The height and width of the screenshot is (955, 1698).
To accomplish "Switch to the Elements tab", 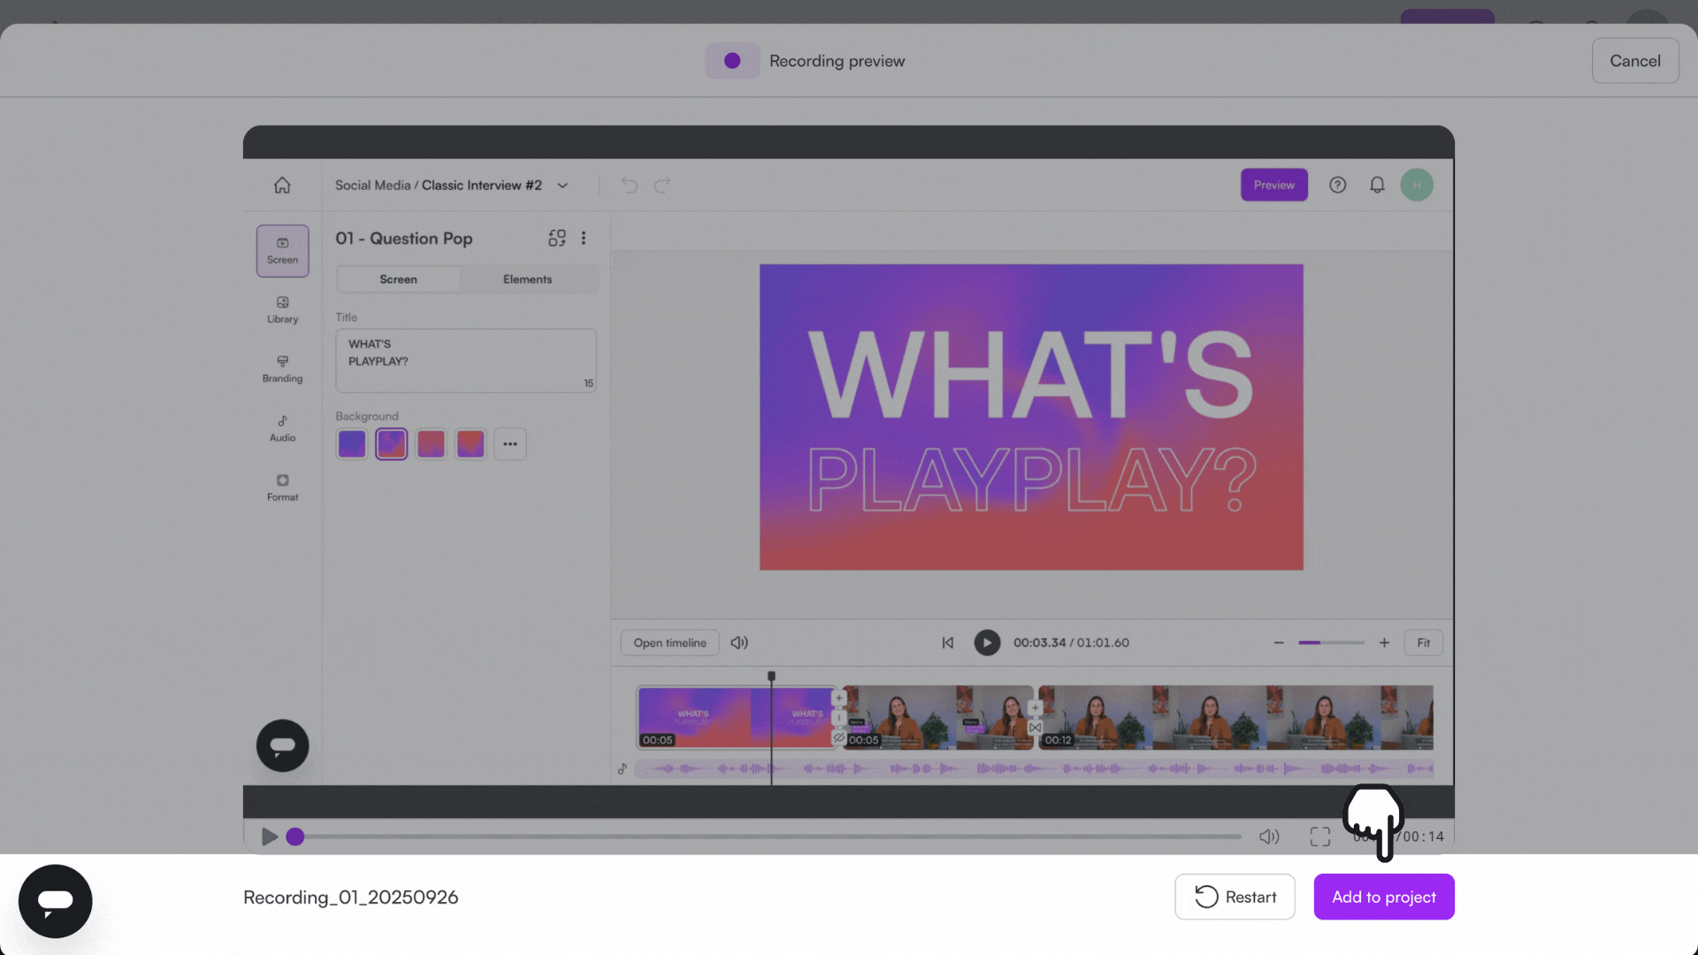I will [527, 279].
